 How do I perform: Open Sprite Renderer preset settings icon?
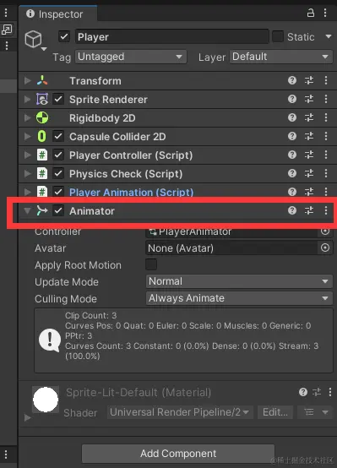coord(309,99)
